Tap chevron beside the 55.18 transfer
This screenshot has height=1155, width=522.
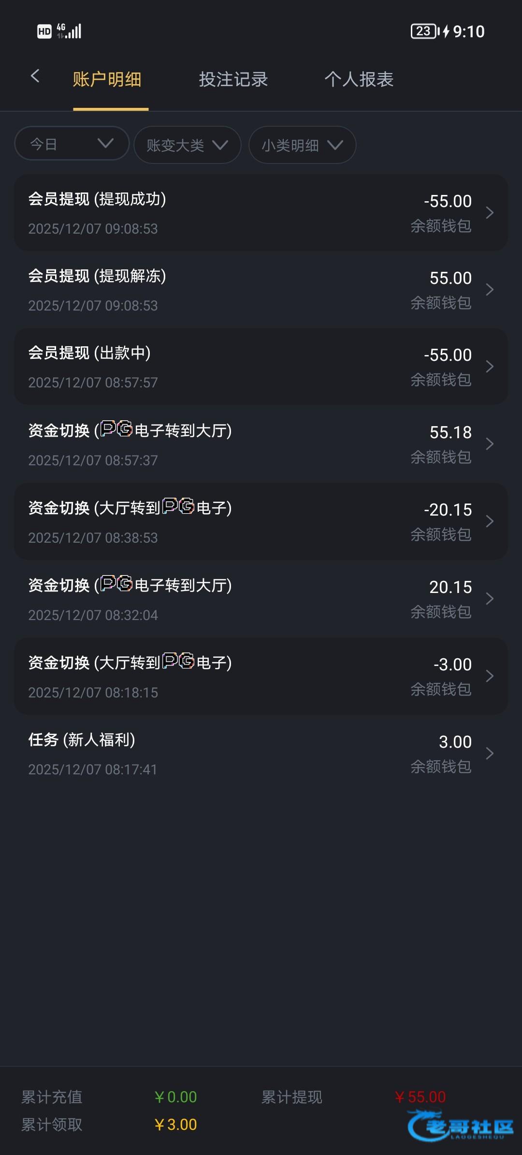click(489, 444)
